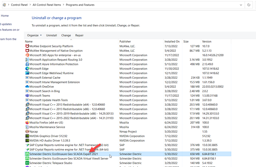
Task: Select Schneider Electric Telepace Studio row
Action: [x=128, y=163]
